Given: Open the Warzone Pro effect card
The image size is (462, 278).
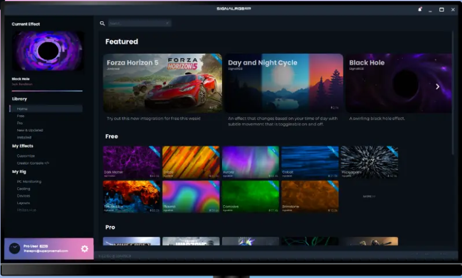Looking at the screenshot, I should pos(191,241).
